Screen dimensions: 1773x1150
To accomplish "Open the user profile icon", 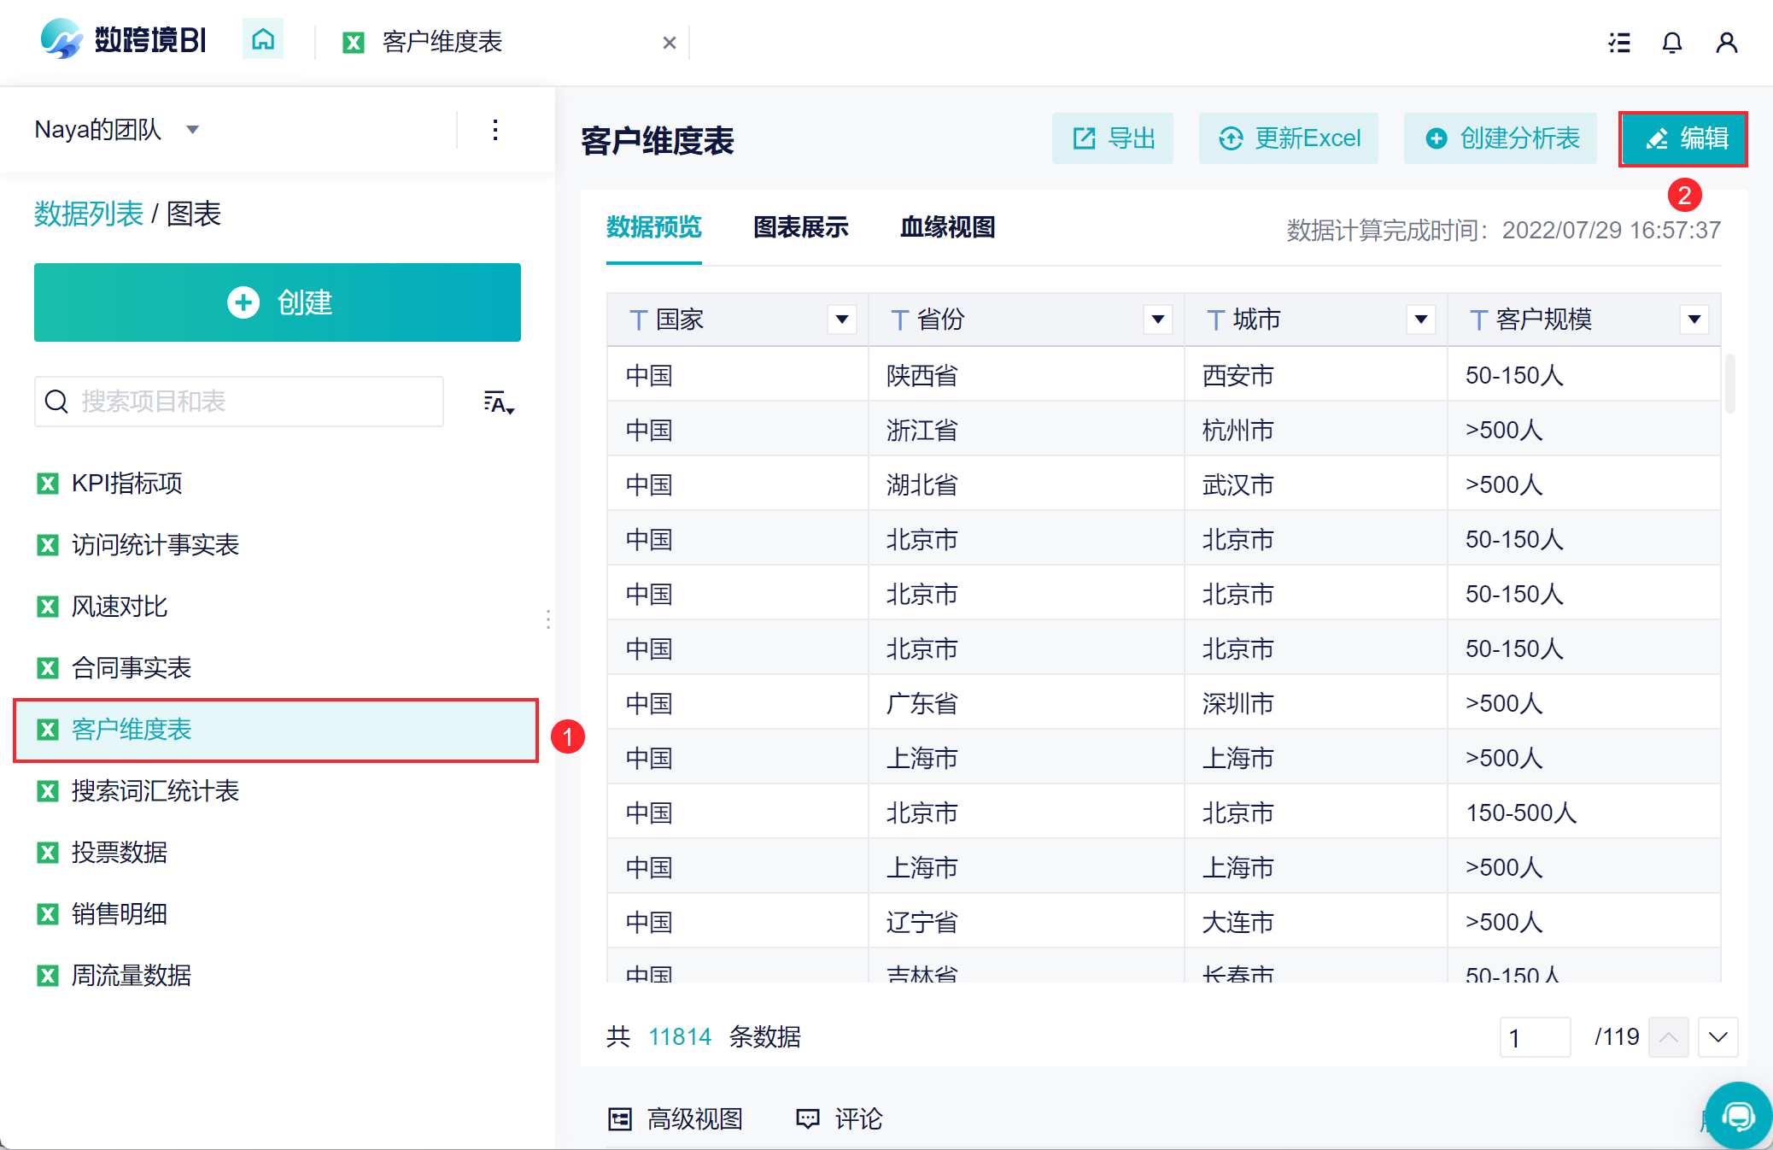I will [x=1726, y=42].
